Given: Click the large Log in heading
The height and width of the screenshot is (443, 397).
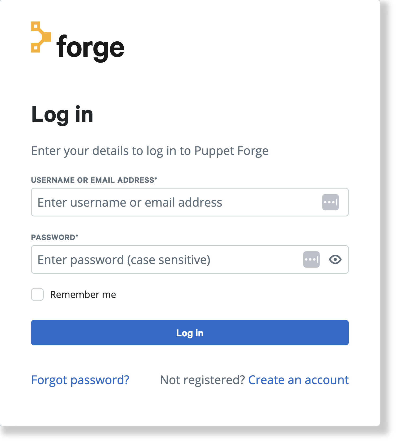Looking at the screenshot, I should [62, 115].
